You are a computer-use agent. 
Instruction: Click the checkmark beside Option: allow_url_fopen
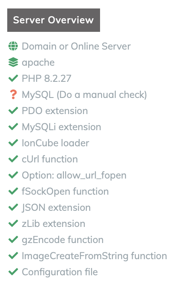click(13, 175)
